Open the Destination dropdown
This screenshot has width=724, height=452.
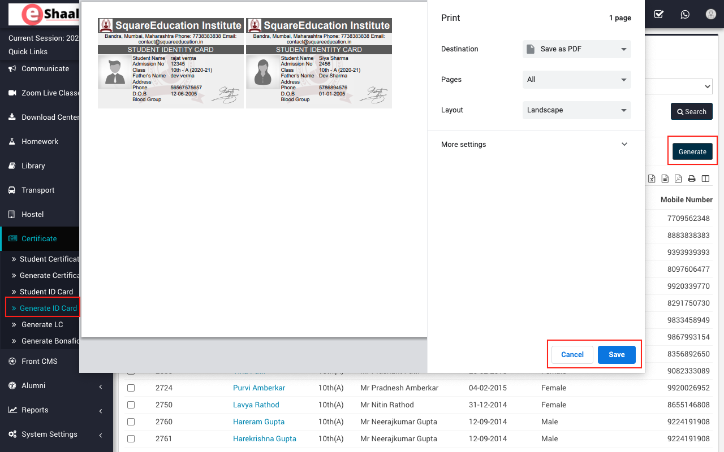coord(576,49)
